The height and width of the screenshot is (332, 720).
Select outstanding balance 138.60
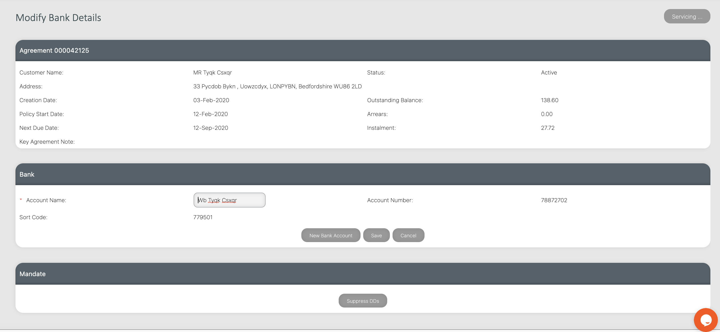[x=550, y=100]
